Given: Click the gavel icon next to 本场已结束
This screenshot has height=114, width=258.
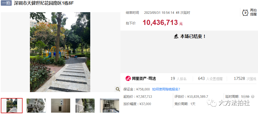Looking at the screenshot, I should [176, 36].
